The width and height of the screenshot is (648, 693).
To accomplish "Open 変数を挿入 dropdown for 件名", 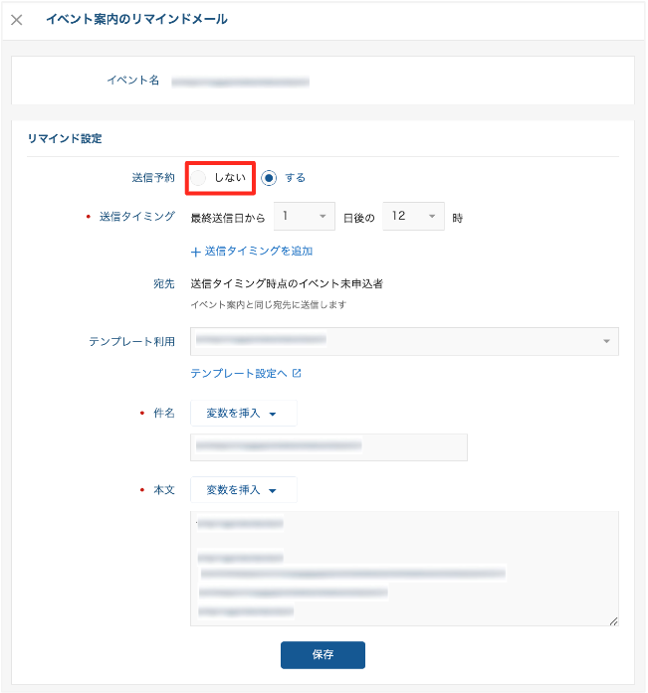I will click(x=243, y=414).
